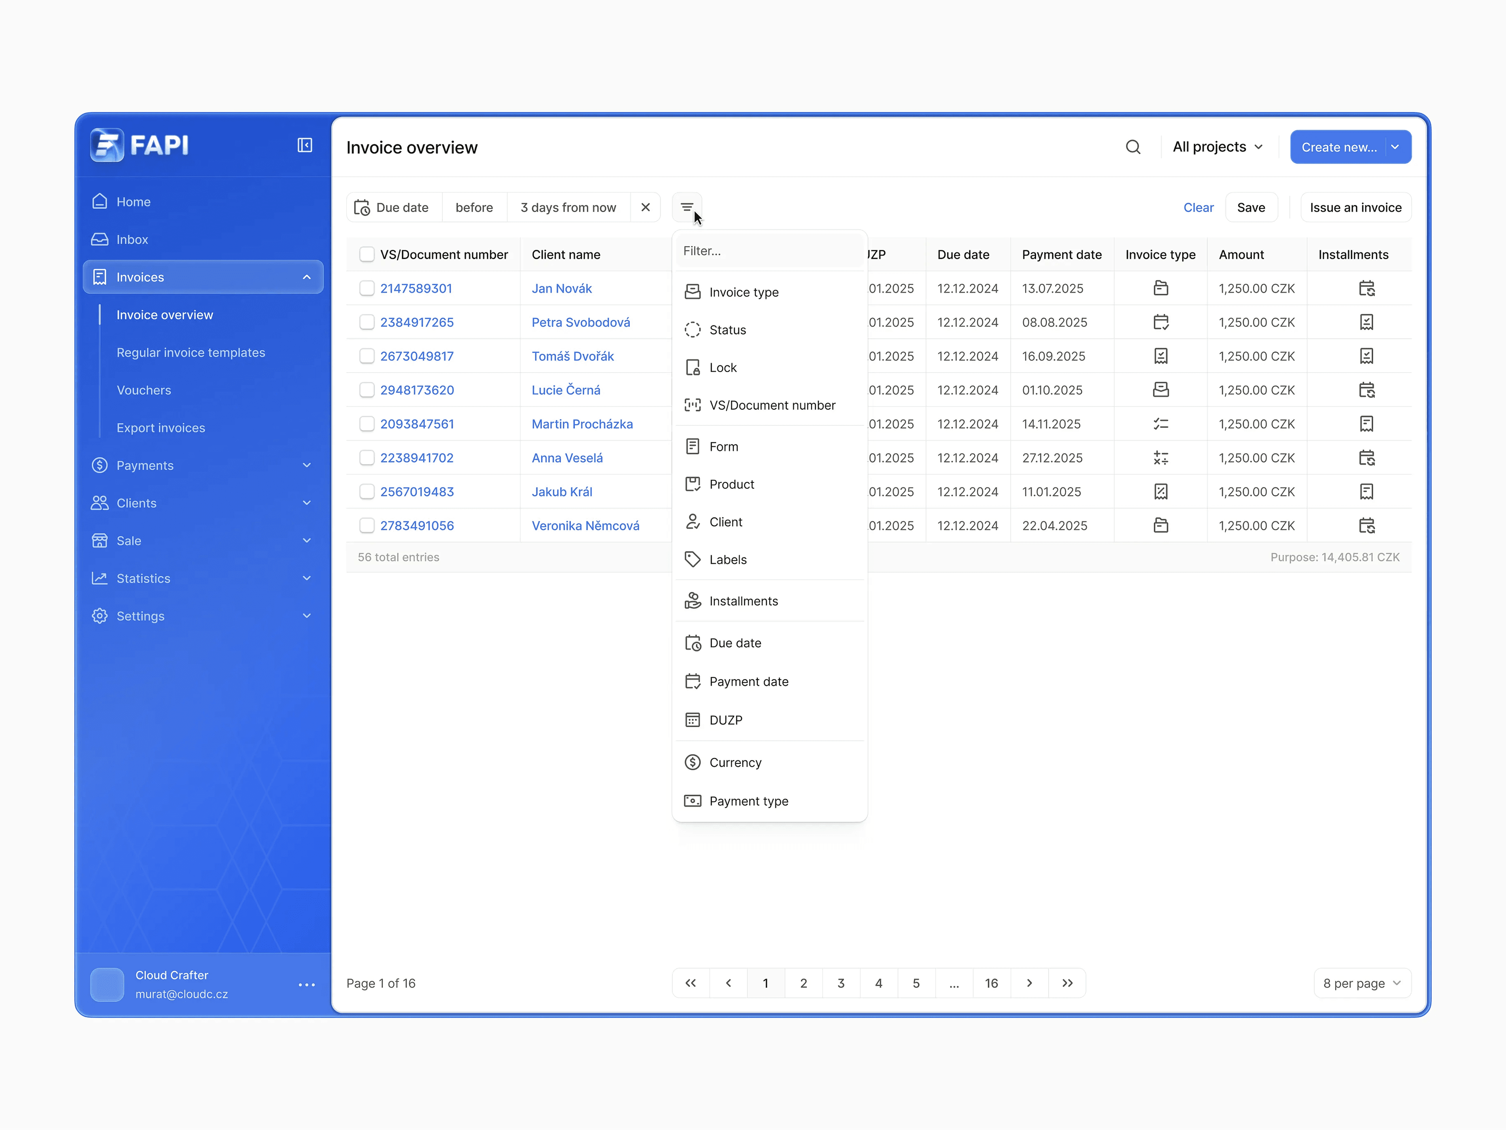Check the box for invoice 2147589301
This screenshot has height=1130, width=1506.
click(366, 288)
